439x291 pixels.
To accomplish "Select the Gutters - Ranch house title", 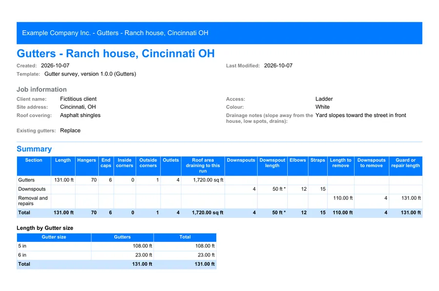I will [x=116, y=54].
